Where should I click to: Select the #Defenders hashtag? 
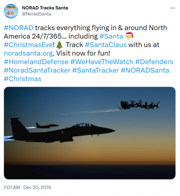point(154,62)
